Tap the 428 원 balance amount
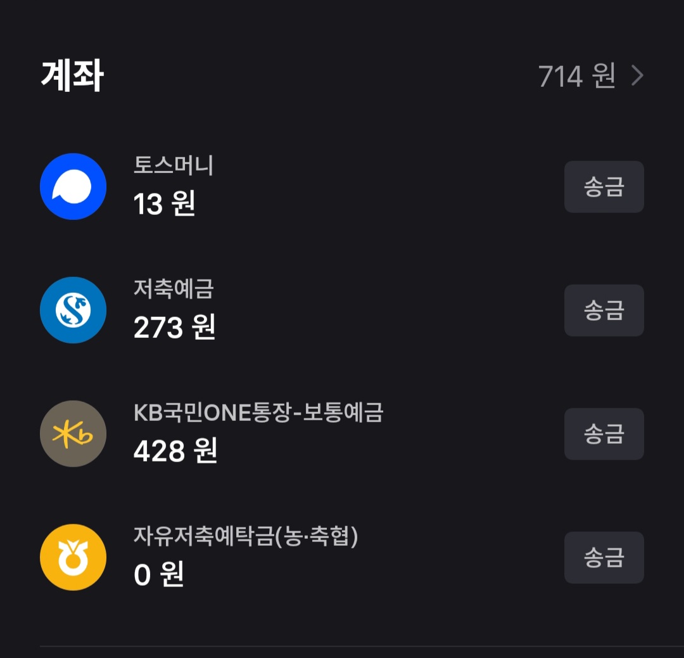 [x=175, y=451]
